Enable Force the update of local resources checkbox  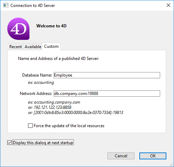(30, 125)
